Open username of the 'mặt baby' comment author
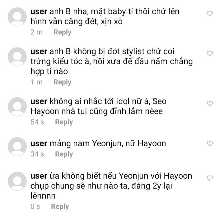 pyautogui.click(x=39, y=12)
